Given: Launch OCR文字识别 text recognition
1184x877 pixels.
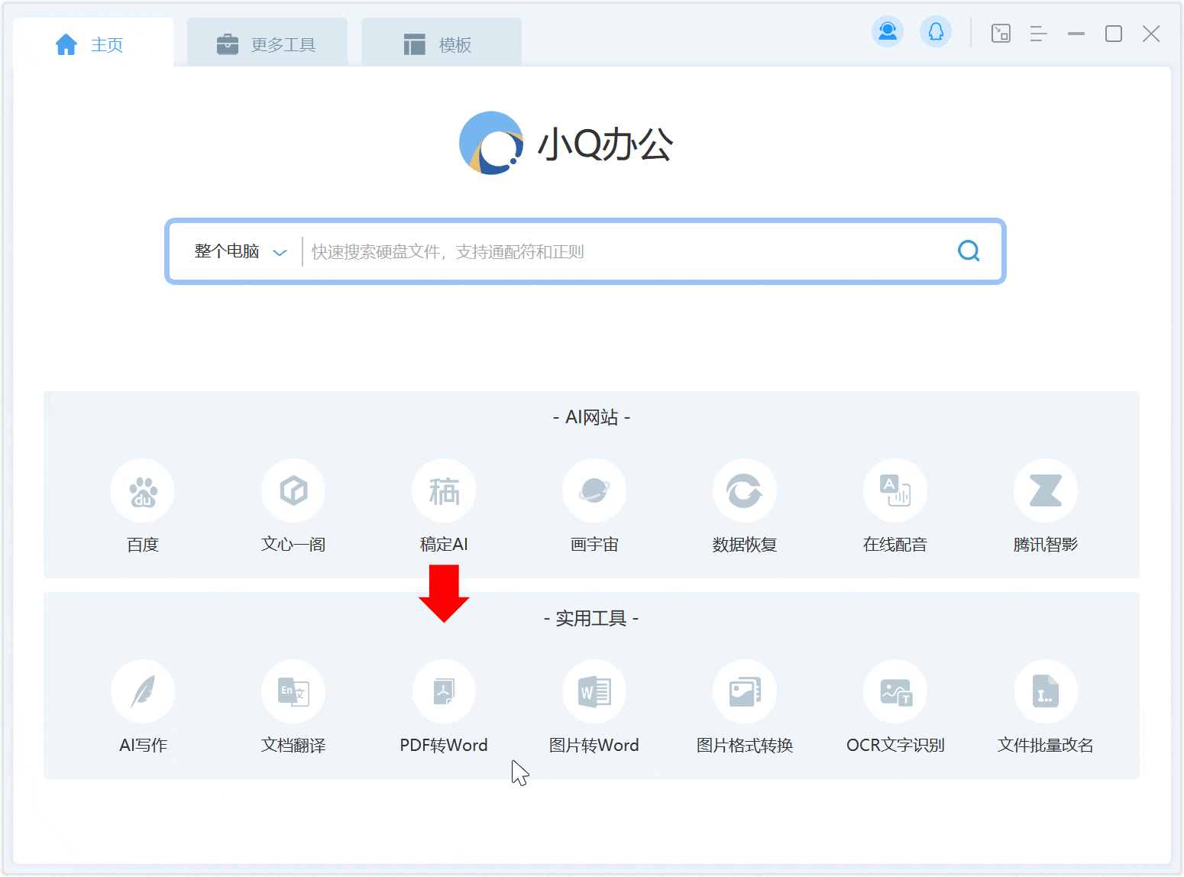Looking at the screenshot, I should [895, 692].
